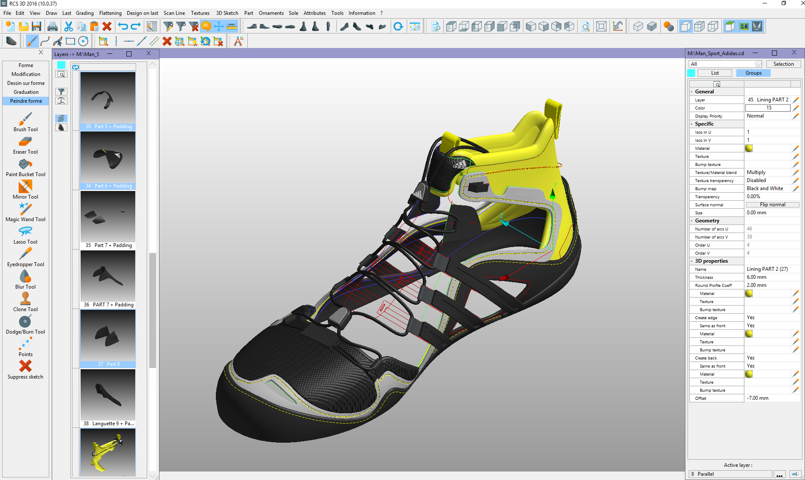Open the Modification tool group
This screenshot has width=805, height=480.
[x=26, y=74]
